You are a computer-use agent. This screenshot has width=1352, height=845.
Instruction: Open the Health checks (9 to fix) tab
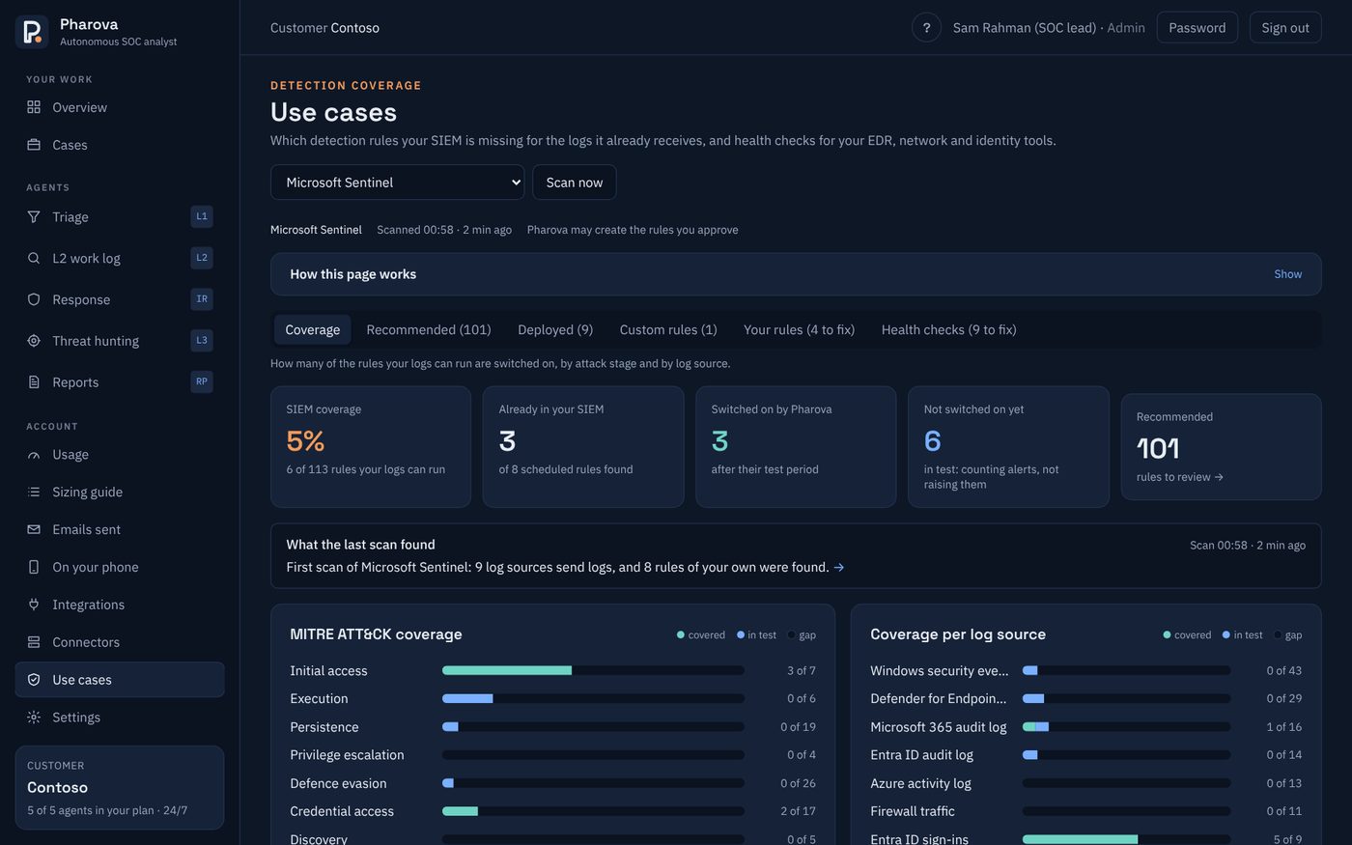pyautogui.click(x=948, y=329)
